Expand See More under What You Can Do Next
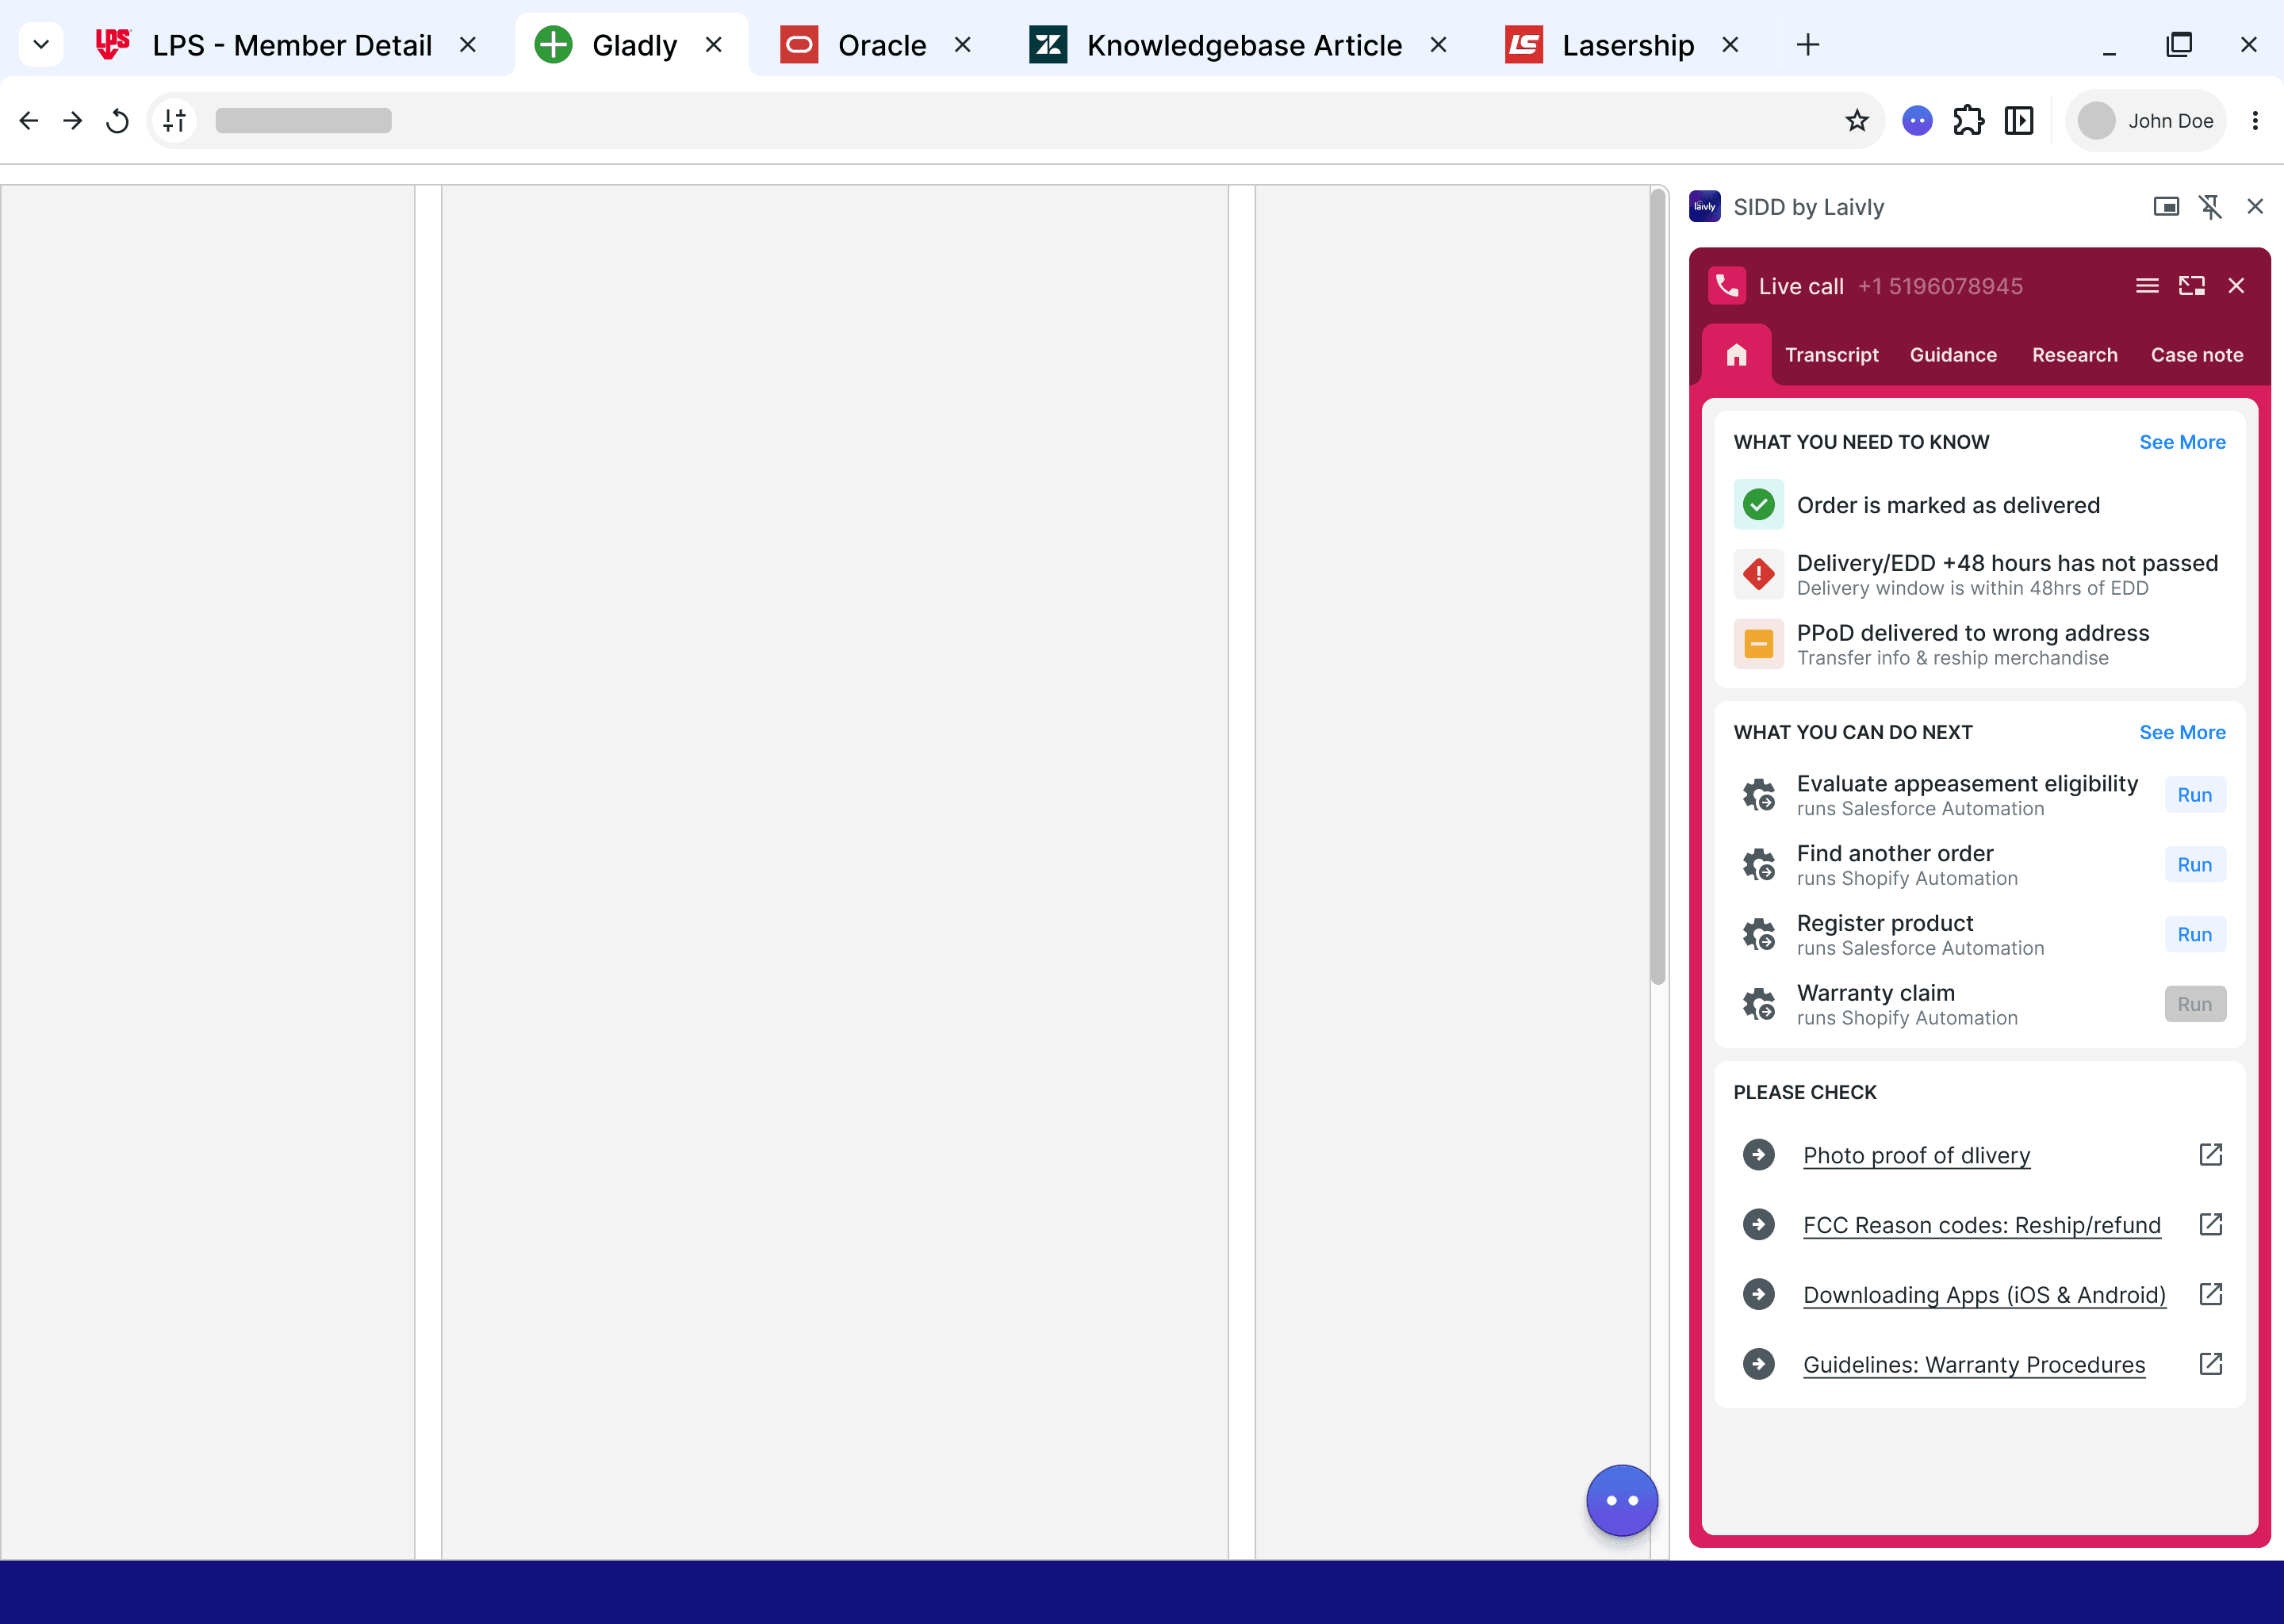This screenshot has width=2284, height=1624. point(2181,732)
